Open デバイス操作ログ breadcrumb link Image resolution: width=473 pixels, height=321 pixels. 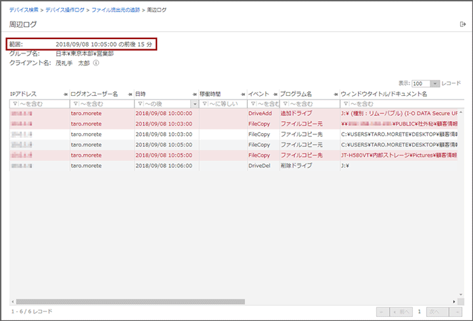click(64, 10)
